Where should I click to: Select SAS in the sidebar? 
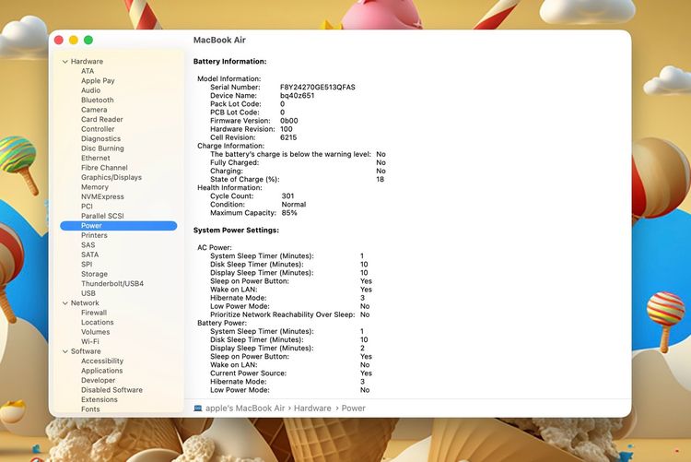tap(88, 245)
